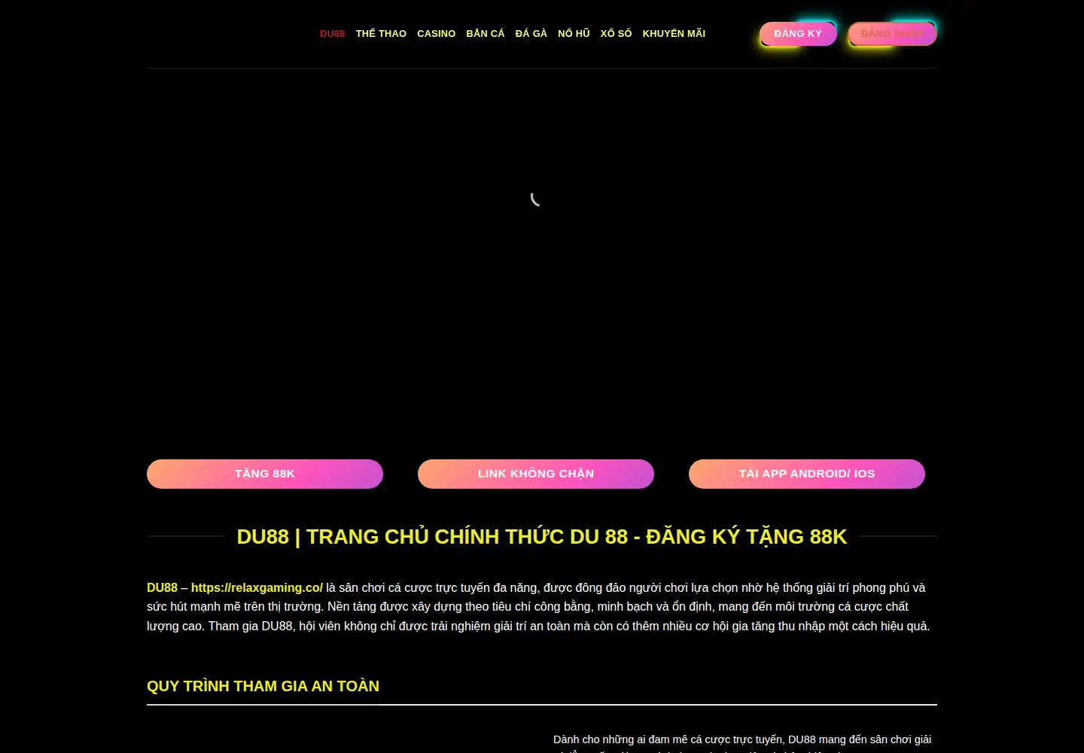Click the TẶNG 88K button

[x=265, y=474]
